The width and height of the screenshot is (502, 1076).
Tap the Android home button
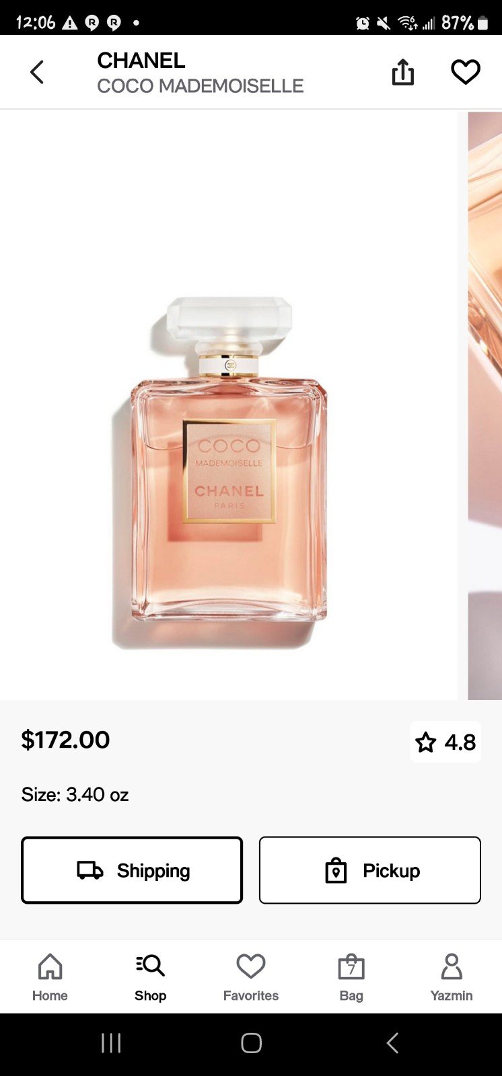click(x=251, y=1043)
